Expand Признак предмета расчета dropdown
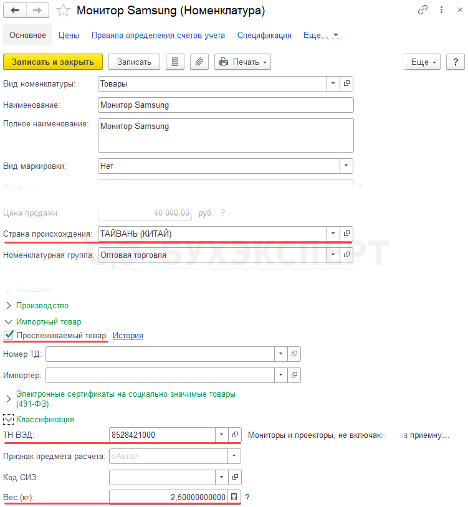The width and height of the screenshot is (468, 507). (x=234, y=456)
